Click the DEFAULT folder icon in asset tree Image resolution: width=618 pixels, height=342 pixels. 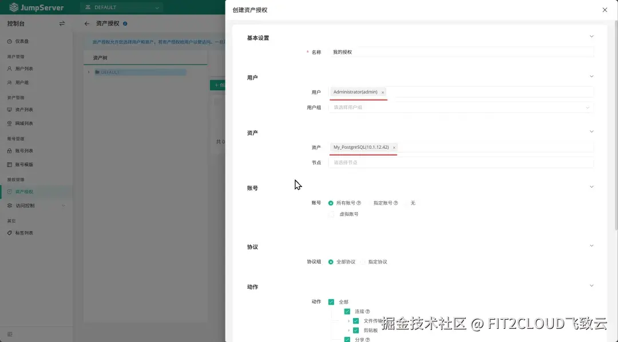(97, 73)
